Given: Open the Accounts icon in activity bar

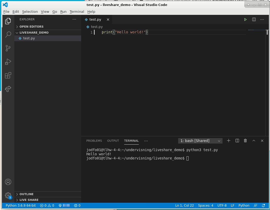Looking at the screenshot, I should [8, 182].
